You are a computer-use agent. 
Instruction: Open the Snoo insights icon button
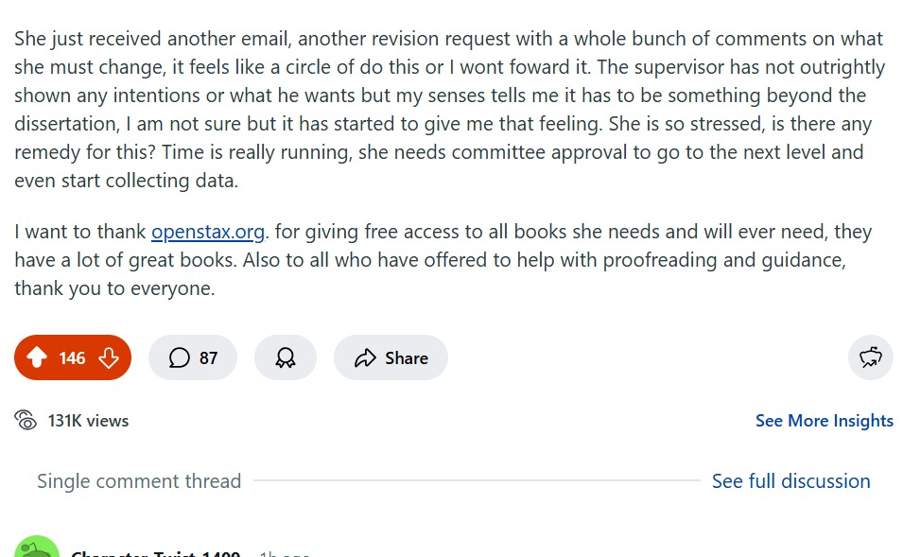click(870, 357)
